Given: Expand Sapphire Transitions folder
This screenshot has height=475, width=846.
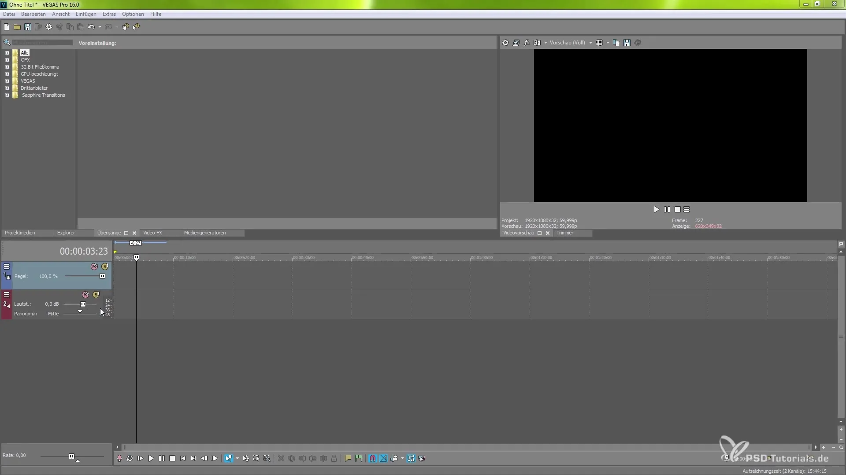Looking at the screenshot, I should tap(7, 95).
